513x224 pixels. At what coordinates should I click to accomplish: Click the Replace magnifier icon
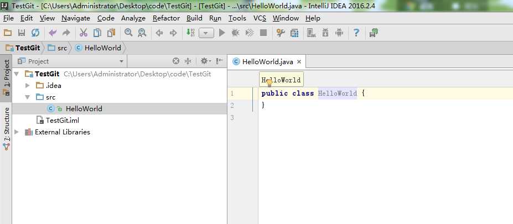[x=142, y=33]
